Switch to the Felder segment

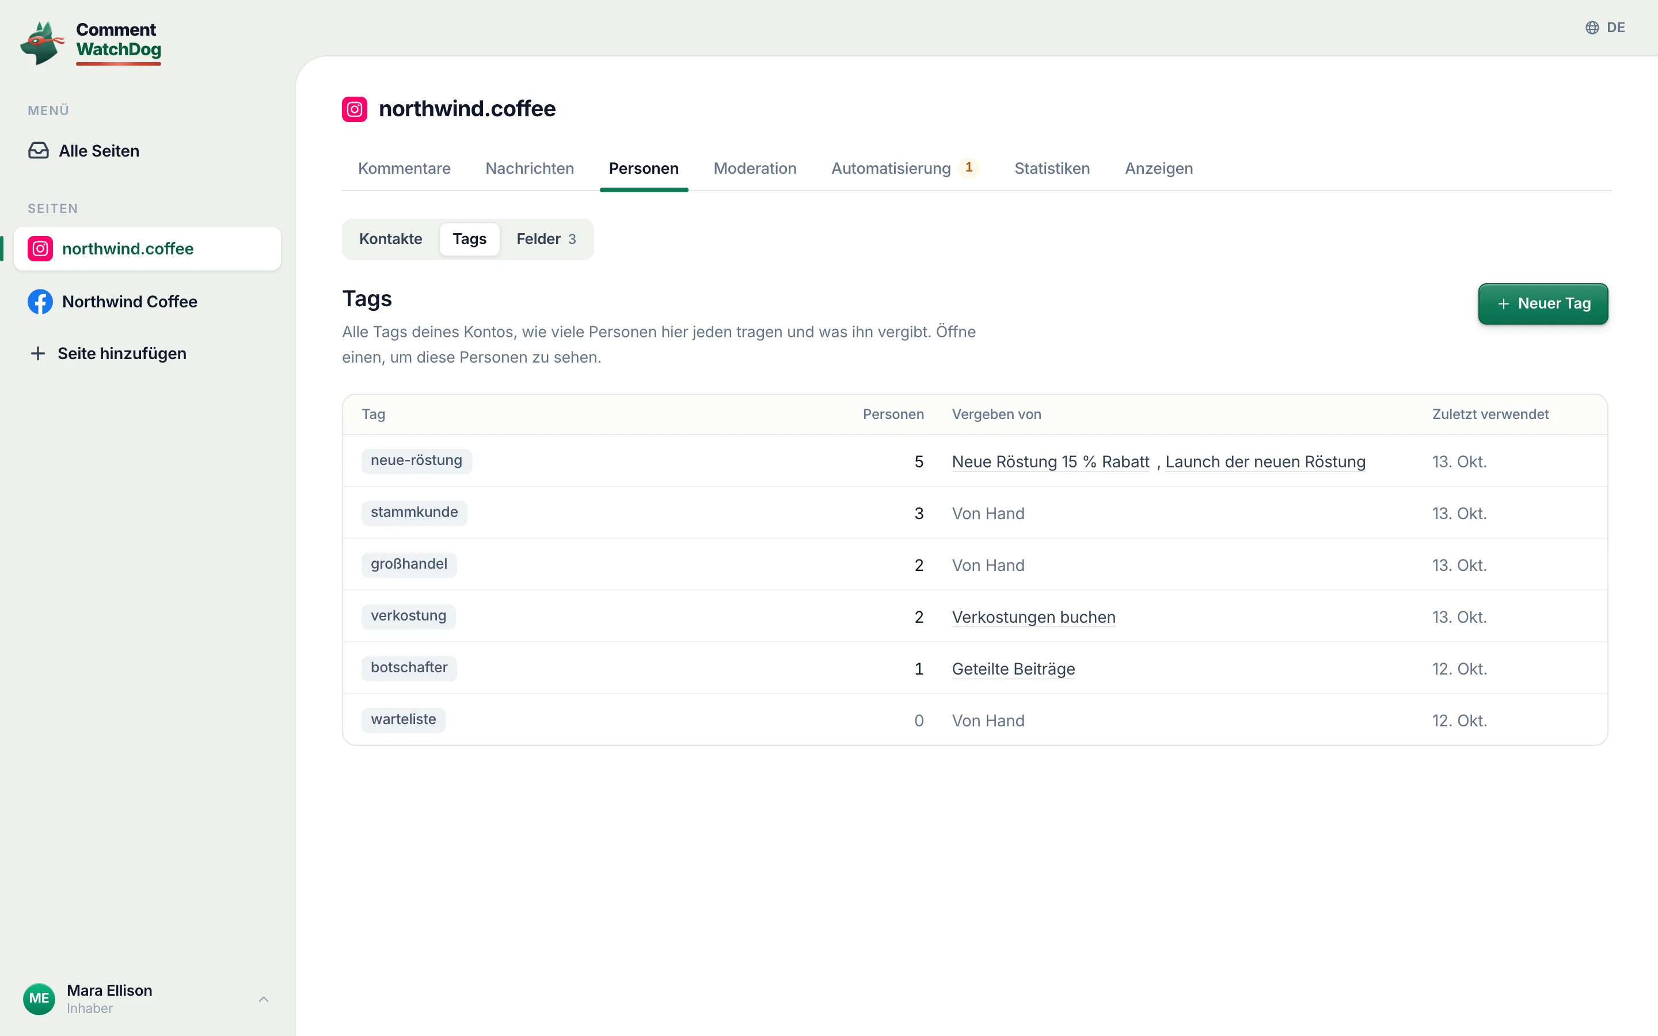pyautogui.click(x=546, y=239)
